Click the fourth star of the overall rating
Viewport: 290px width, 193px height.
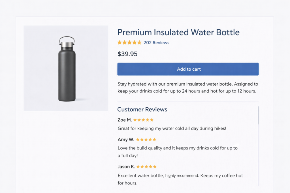click(x=135, y=42)
